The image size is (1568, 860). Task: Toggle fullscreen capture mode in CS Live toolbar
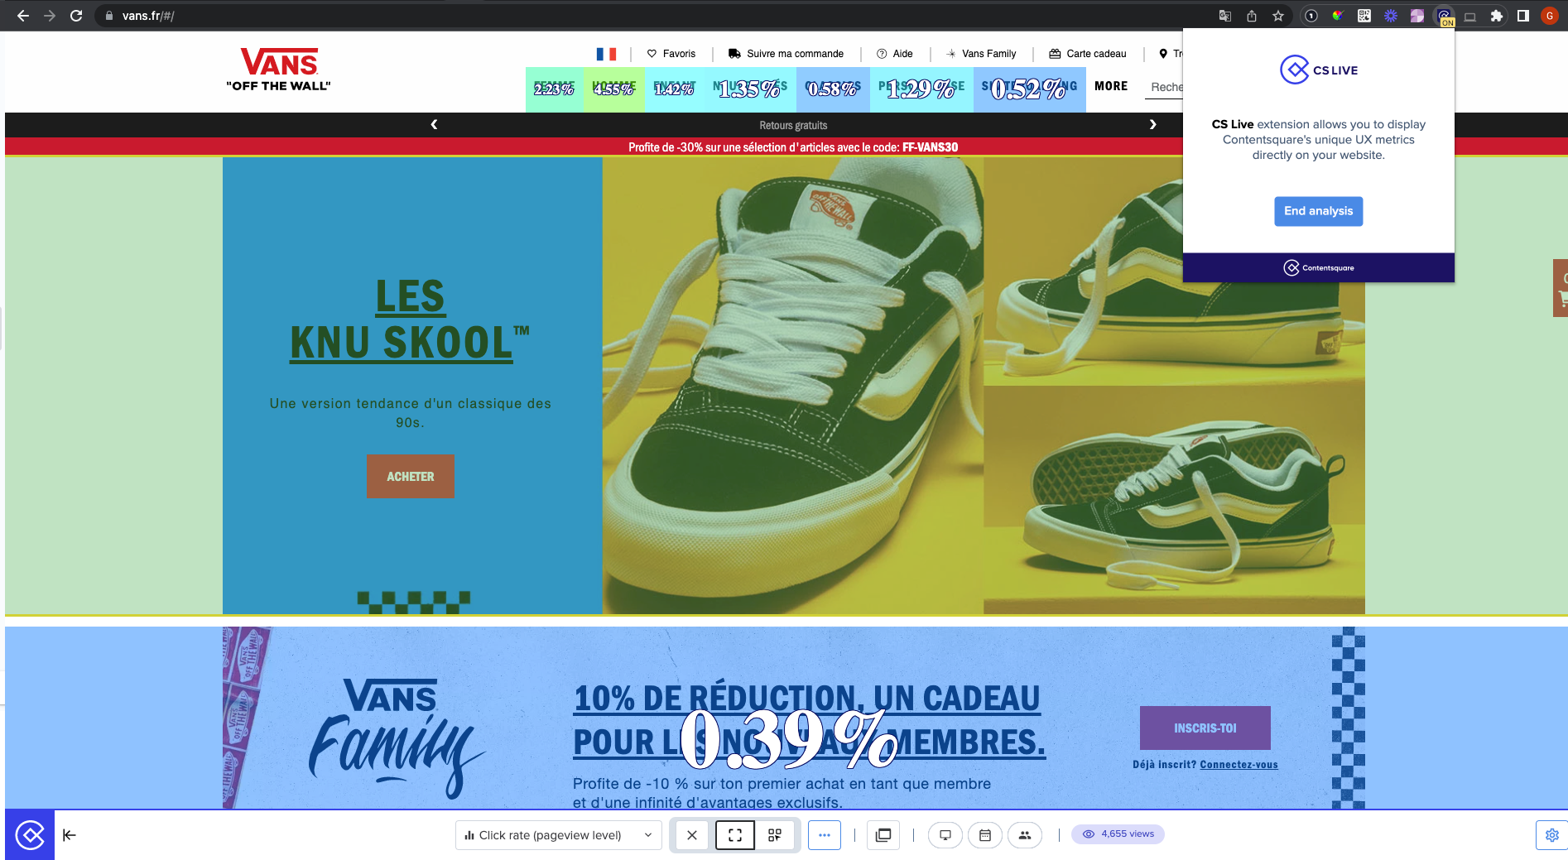pyautogui.click(x=733, y=835)
